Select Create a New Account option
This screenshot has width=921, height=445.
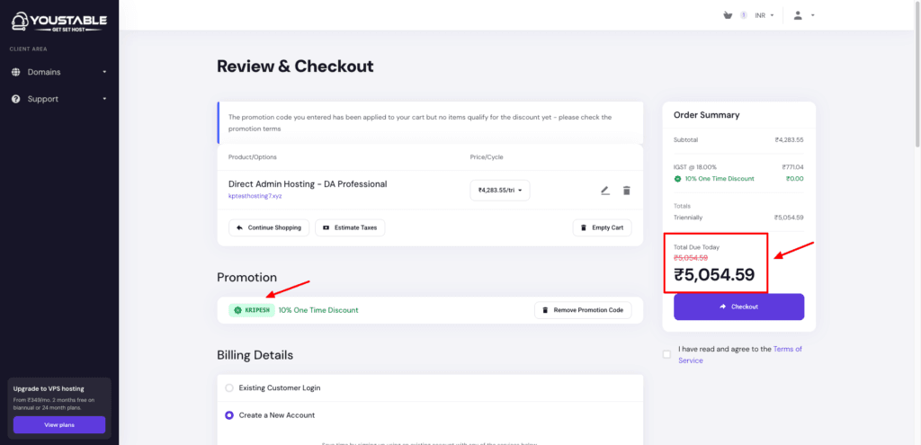click(x=229, y=415)
